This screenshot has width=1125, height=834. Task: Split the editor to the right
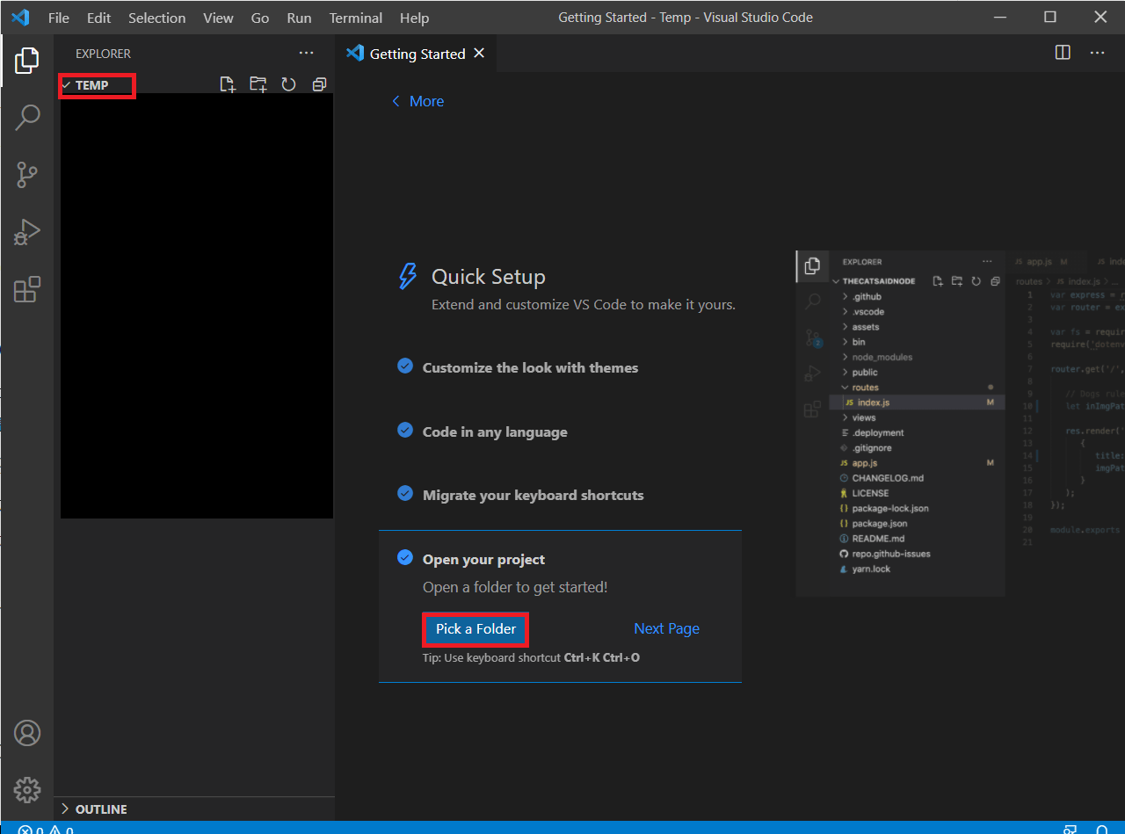point(1063,53)
